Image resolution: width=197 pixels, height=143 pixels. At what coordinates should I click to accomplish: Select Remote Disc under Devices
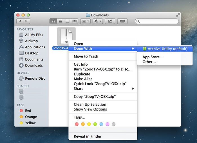pyautogui.click(x=32, y=79)
